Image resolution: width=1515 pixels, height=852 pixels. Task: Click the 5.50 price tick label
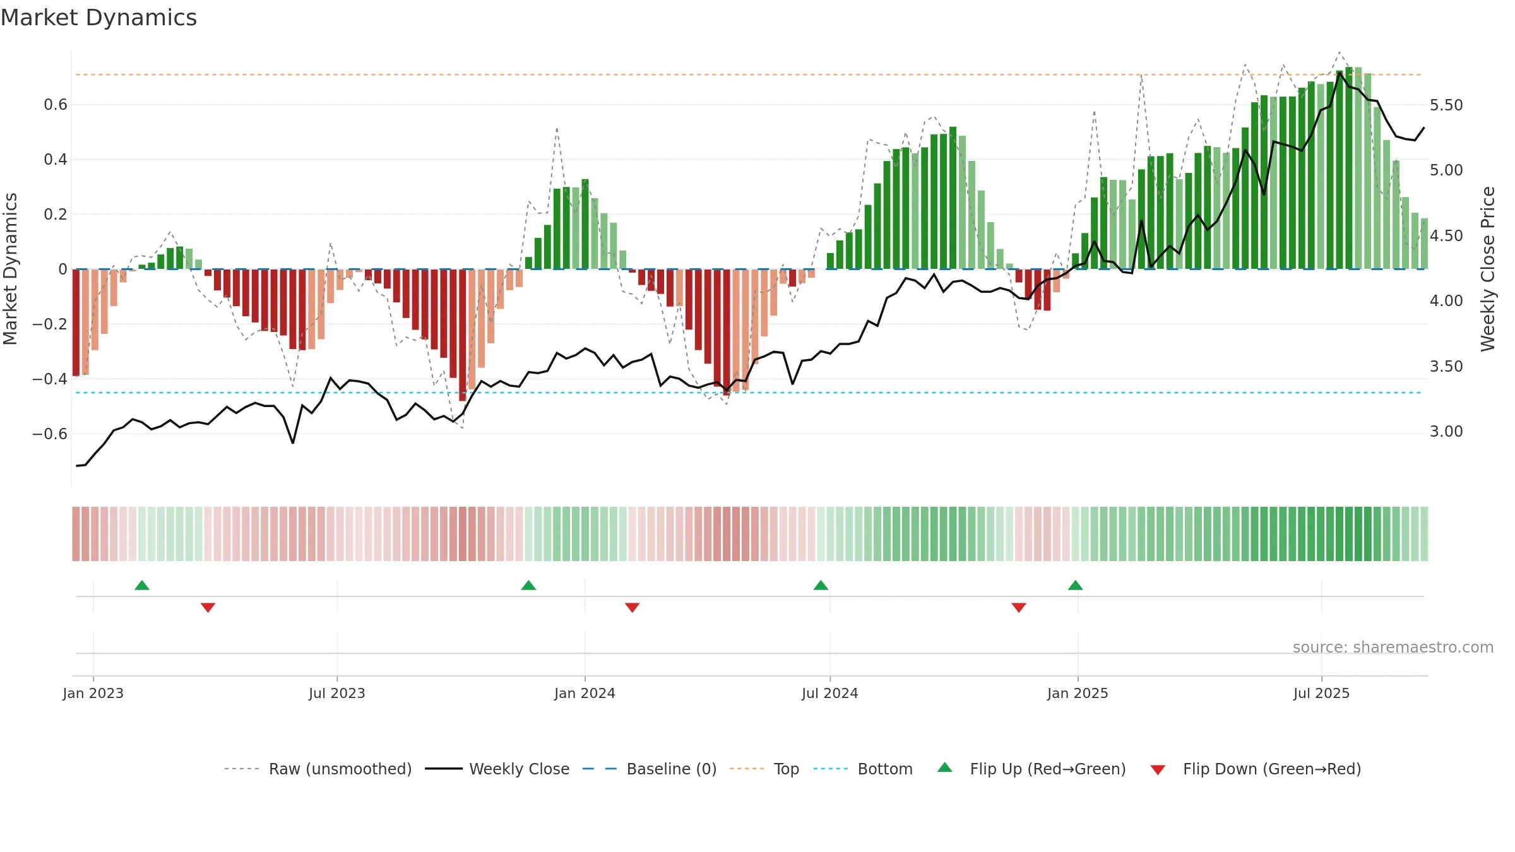[x=1446, y=105]
